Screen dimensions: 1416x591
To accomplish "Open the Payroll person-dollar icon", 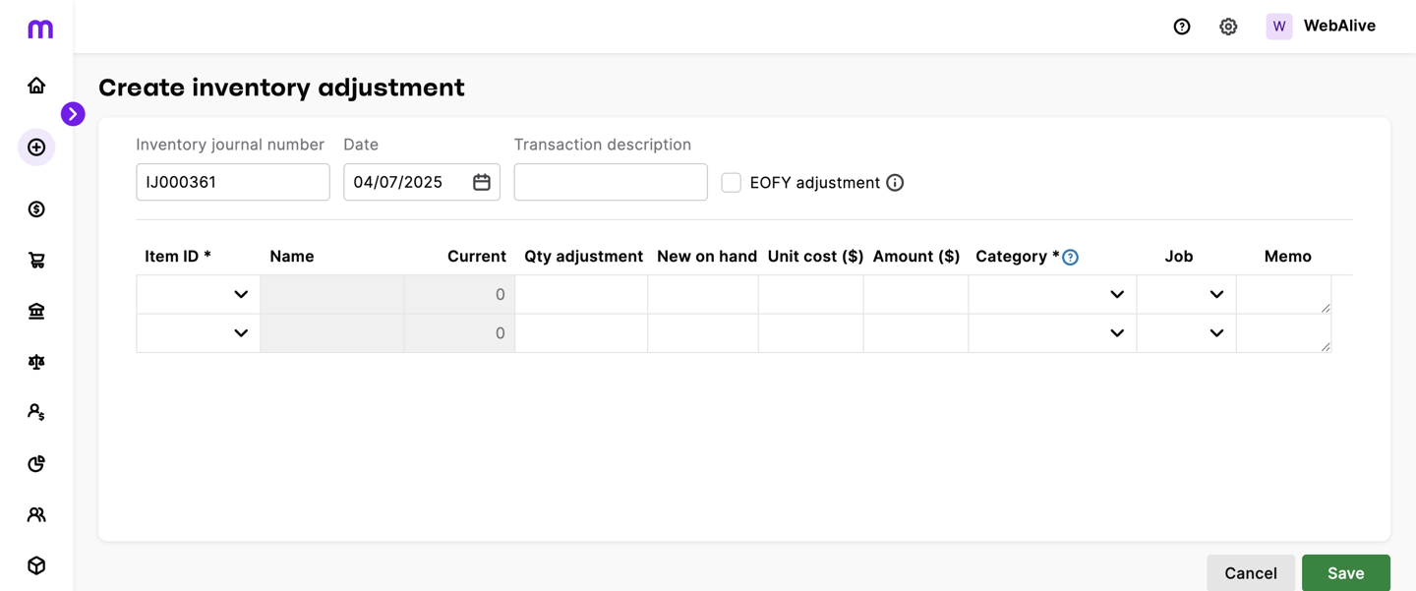I will click(x=36, y=412).
